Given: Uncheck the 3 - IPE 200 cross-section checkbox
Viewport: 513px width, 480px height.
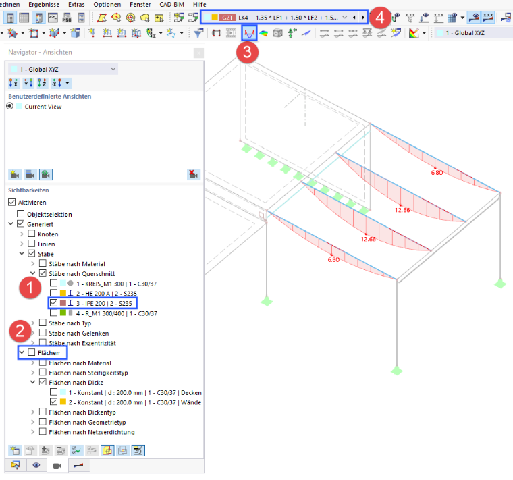Looking at the screenshot, I should (x=53, y=303).
